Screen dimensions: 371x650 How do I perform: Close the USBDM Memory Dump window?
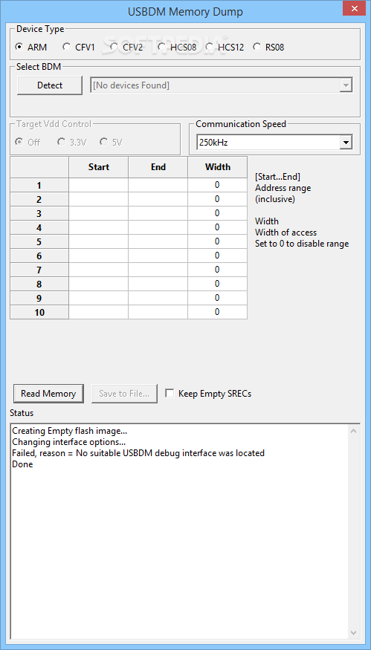pyautogui.click(x=355, y=8)
